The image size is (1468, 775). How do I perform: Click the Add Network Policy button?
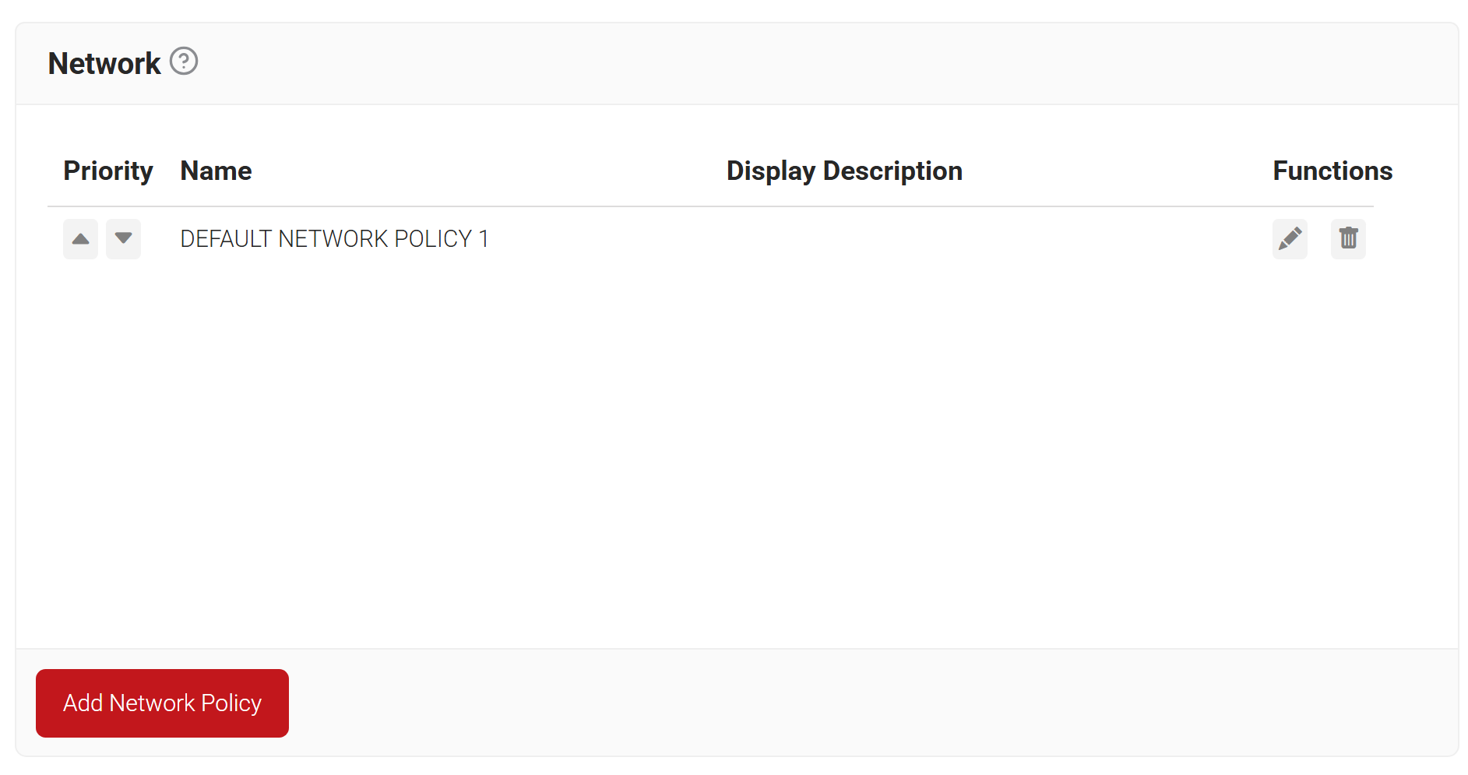click(162, 703)
